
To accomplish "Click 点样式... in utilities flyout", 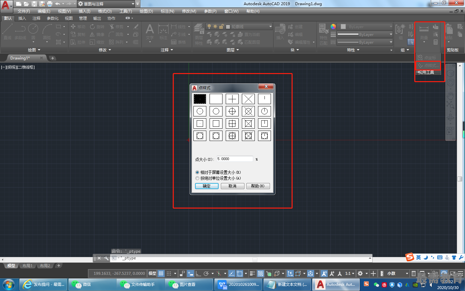I will pyautogui.click(x=428, y=66).
